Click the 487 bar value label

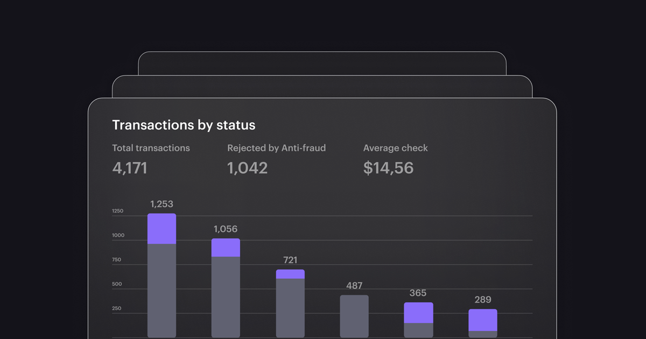pyautogui.click(x=354, y=286)
